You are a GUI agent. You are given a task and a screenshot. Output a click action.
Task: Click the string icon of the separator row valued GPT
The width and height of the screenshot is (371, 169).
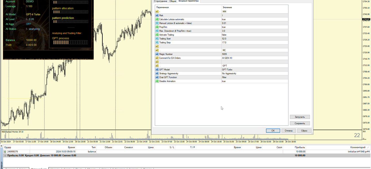(157, 66)
